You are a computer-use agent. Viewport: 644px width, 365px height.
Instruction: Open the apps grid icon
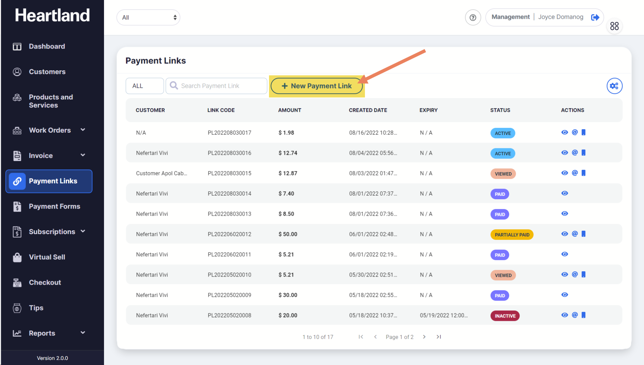click(x=614, y=26)
